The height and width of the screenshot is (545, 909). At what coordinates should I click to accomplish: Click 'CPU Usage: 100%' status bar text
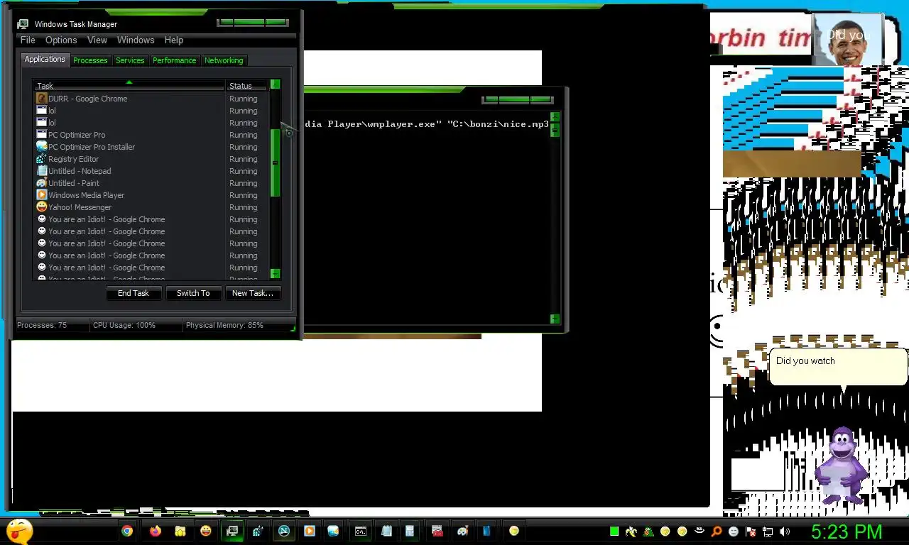pos(124,325)
